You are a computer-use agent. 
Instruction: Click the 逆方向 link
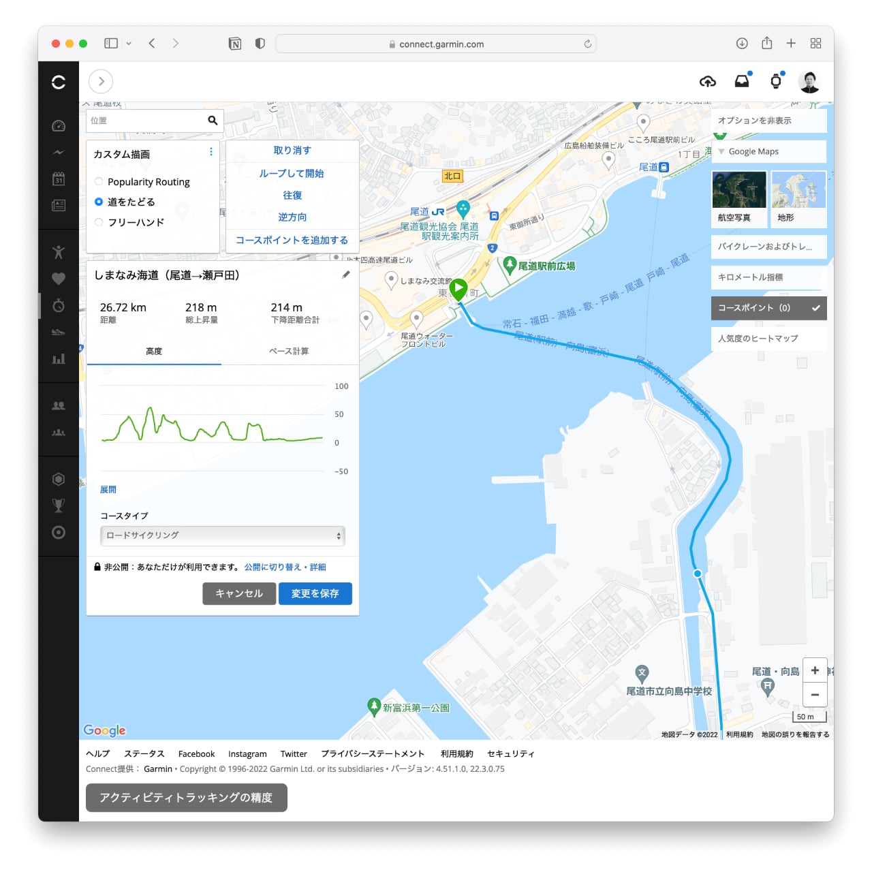point(292,217)
